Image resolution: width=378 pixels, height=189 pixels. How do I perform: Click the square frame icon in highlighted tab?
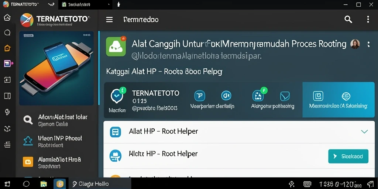318,96
